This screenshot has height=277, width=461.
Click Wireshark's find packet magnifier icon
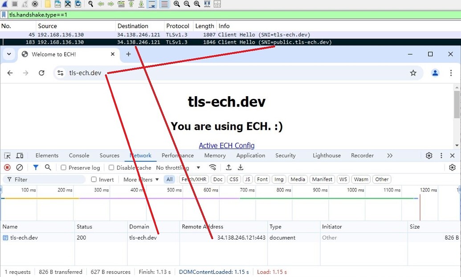point(90,4)
